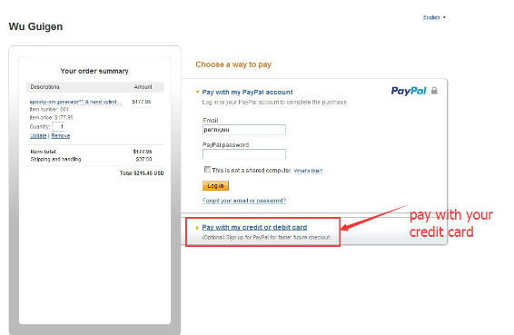This screenshot has width=514, height=335.
Task: Click the Descriptions column header
Action: point(44,87)
